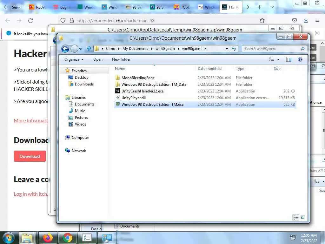The width and height of the screenshot is (325, 244).
Task: Switch to large icons via bottom-corner icon
Action: coord(302,217)
